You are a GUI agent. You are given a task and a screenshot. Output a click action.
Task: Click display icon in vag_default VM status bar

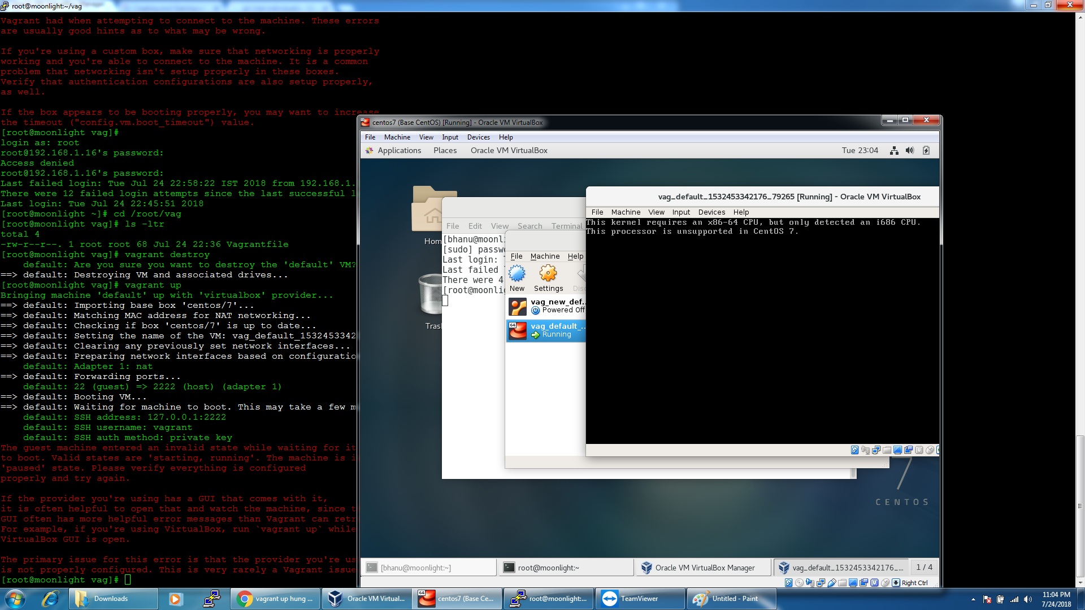click(x=897, y=450)
